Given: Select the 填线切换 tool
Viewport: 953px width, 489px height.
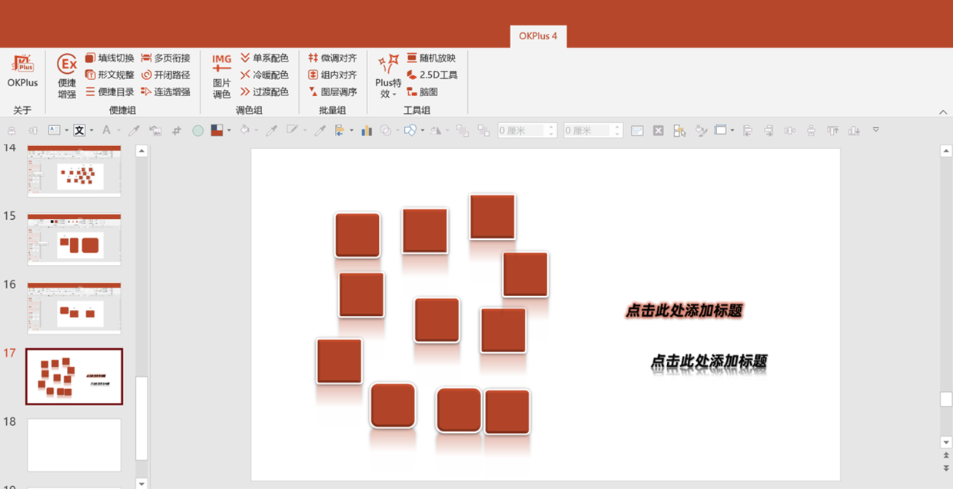Looking at the screenshot, I should pyautogui.click(x=109, y=58).
